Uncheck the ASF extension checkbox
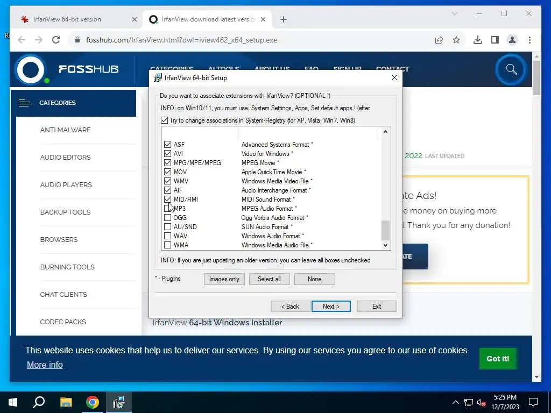The height and width of the screenshot is (413, 551). (x=168, y=144)
